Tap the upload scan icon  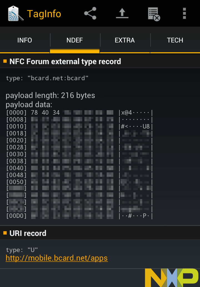(122, 13)
